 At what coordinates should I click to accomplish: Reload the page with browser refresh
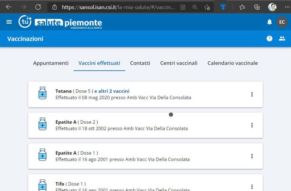click(x=38, y=7)
